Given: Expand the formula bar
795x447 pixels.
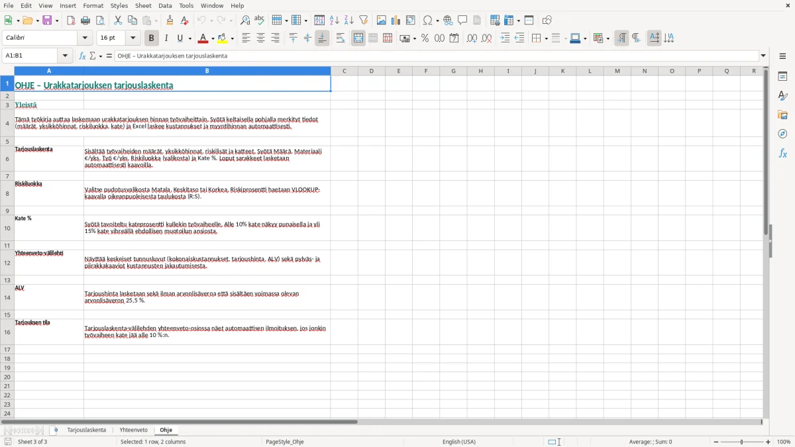Looking at the screenshot, I should pyautogui.click(x=763, y=56).
